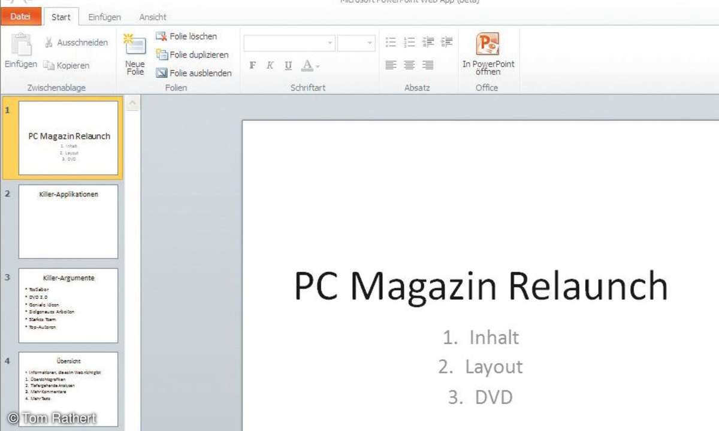Open the font color dropdown arrow
719x431 pixels.
click(318, 66)
